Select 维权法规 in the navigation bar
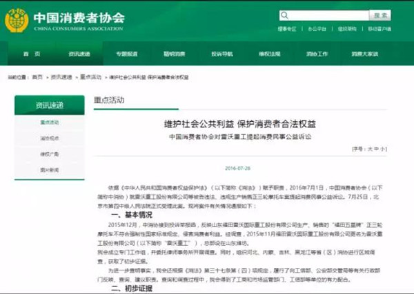This screenshot has width=414, height=294. (270, 54)
